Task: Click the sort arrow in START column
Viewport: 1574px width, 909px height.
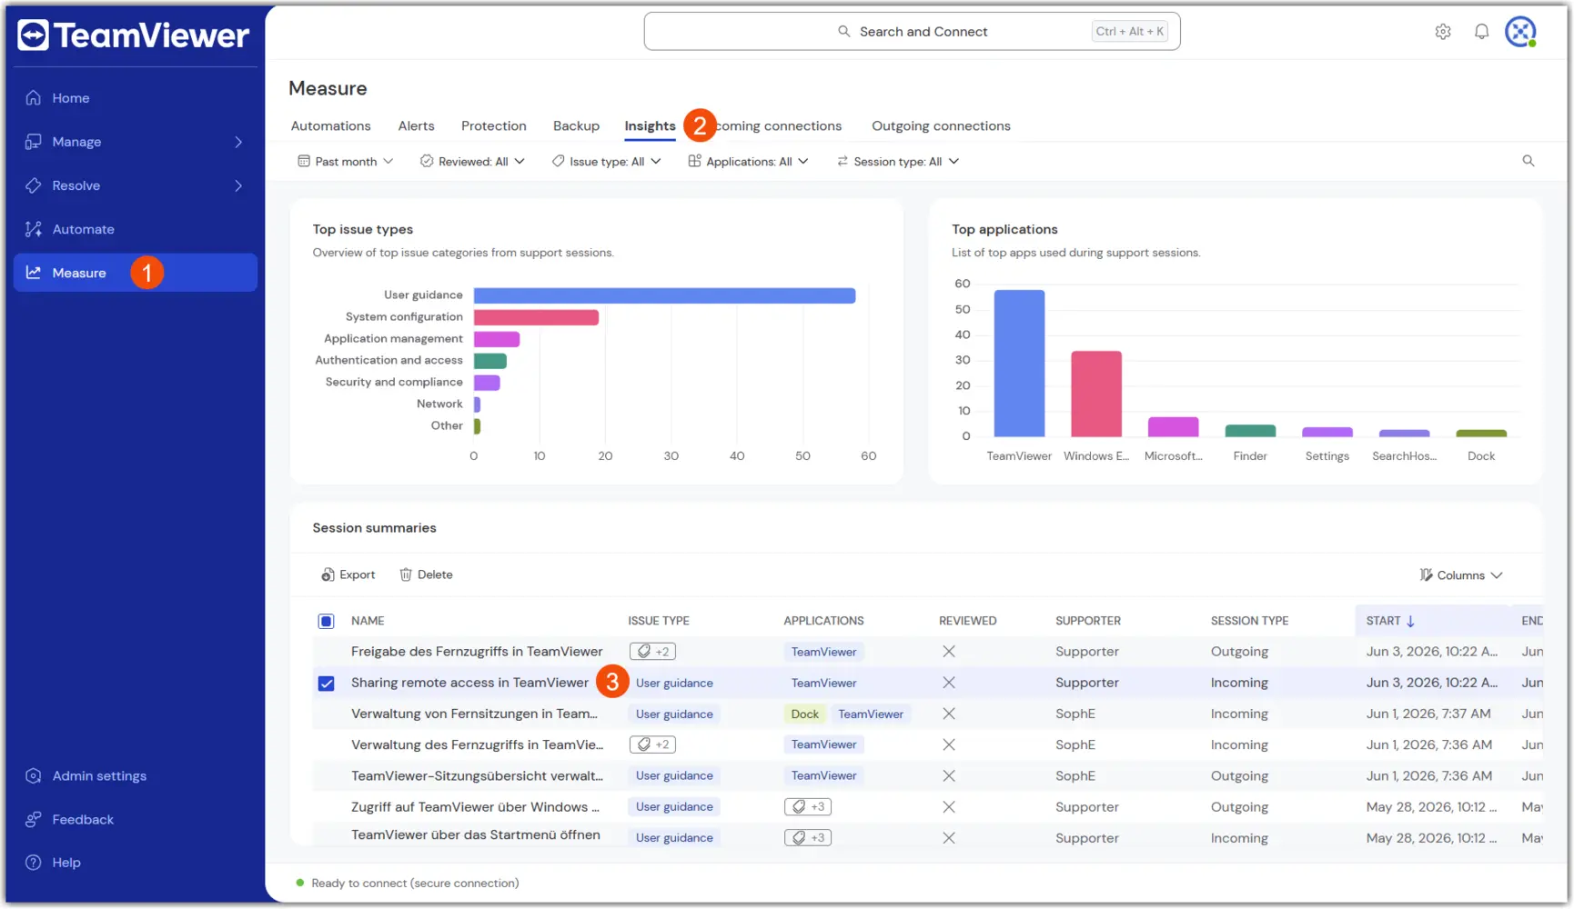Action: [x=1411, y=621]
